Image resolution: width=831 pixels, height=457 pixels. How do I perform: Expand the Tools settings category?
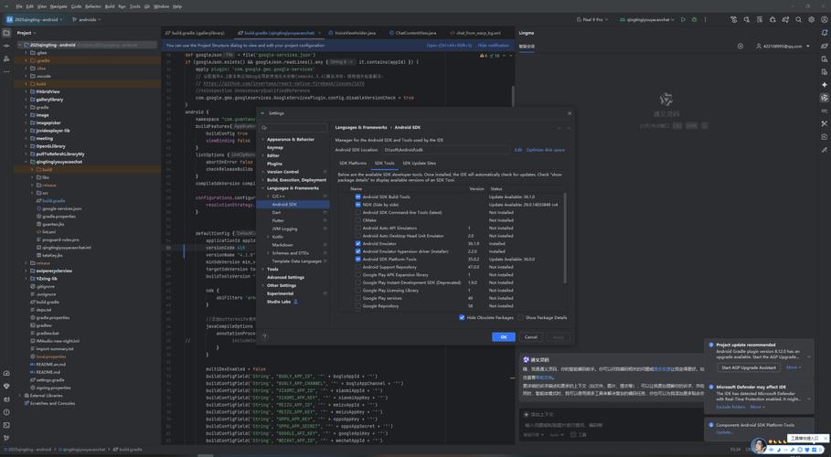tap(263, 269)
